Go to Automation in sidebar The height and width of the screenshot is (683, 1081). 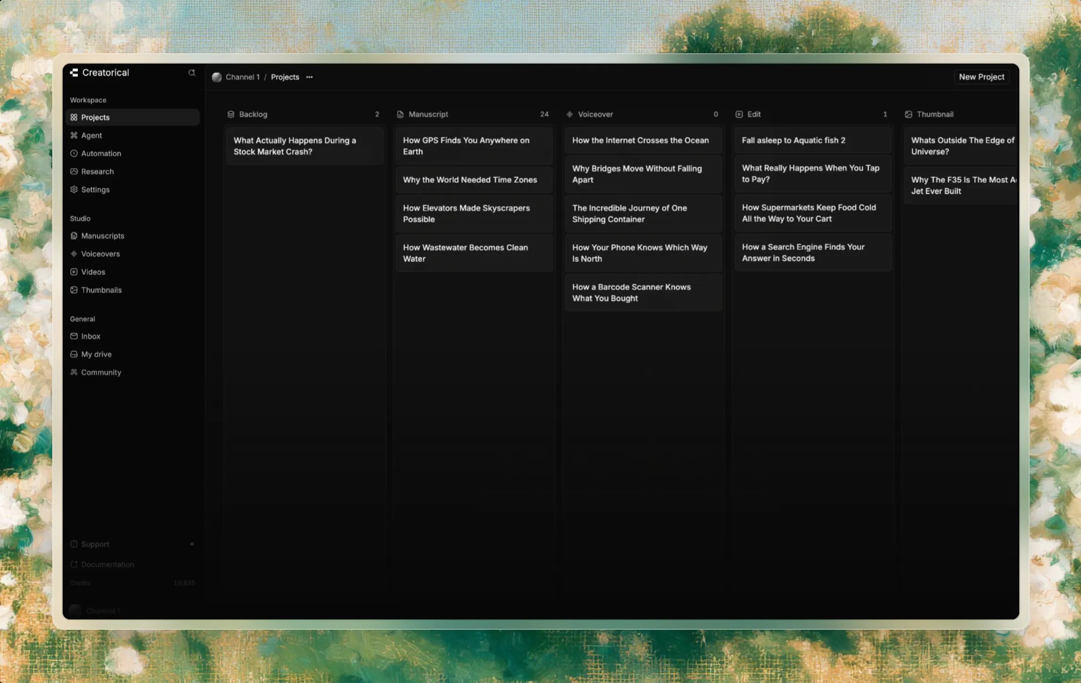pyautogui.click(x=132, y=154)
